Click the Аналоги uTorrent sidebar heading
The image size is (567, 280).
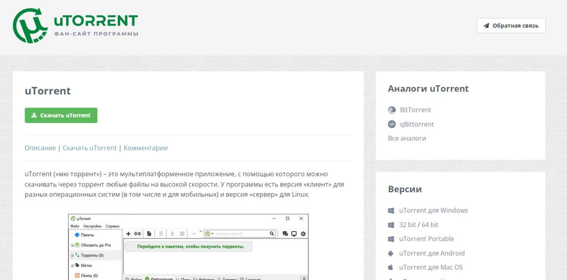tap(428, 88)
